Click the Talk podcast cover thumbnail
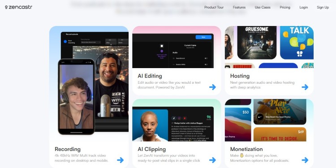 (x=297, y=43)
